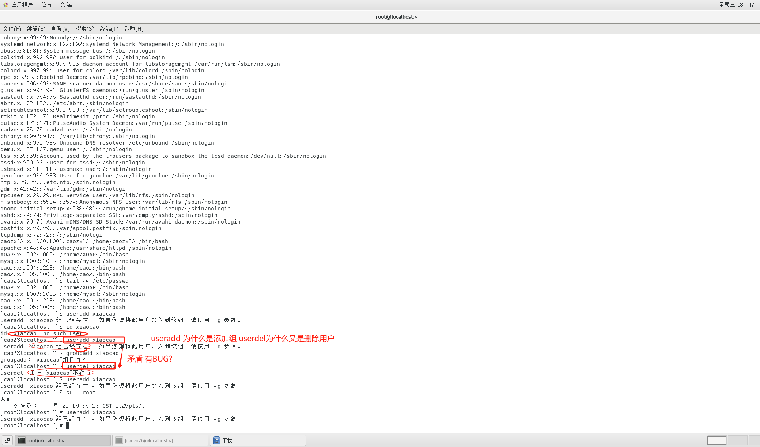The image size is (760, 447).
Task: Open the 搜索(S) menu
Action: pos(84,28)
